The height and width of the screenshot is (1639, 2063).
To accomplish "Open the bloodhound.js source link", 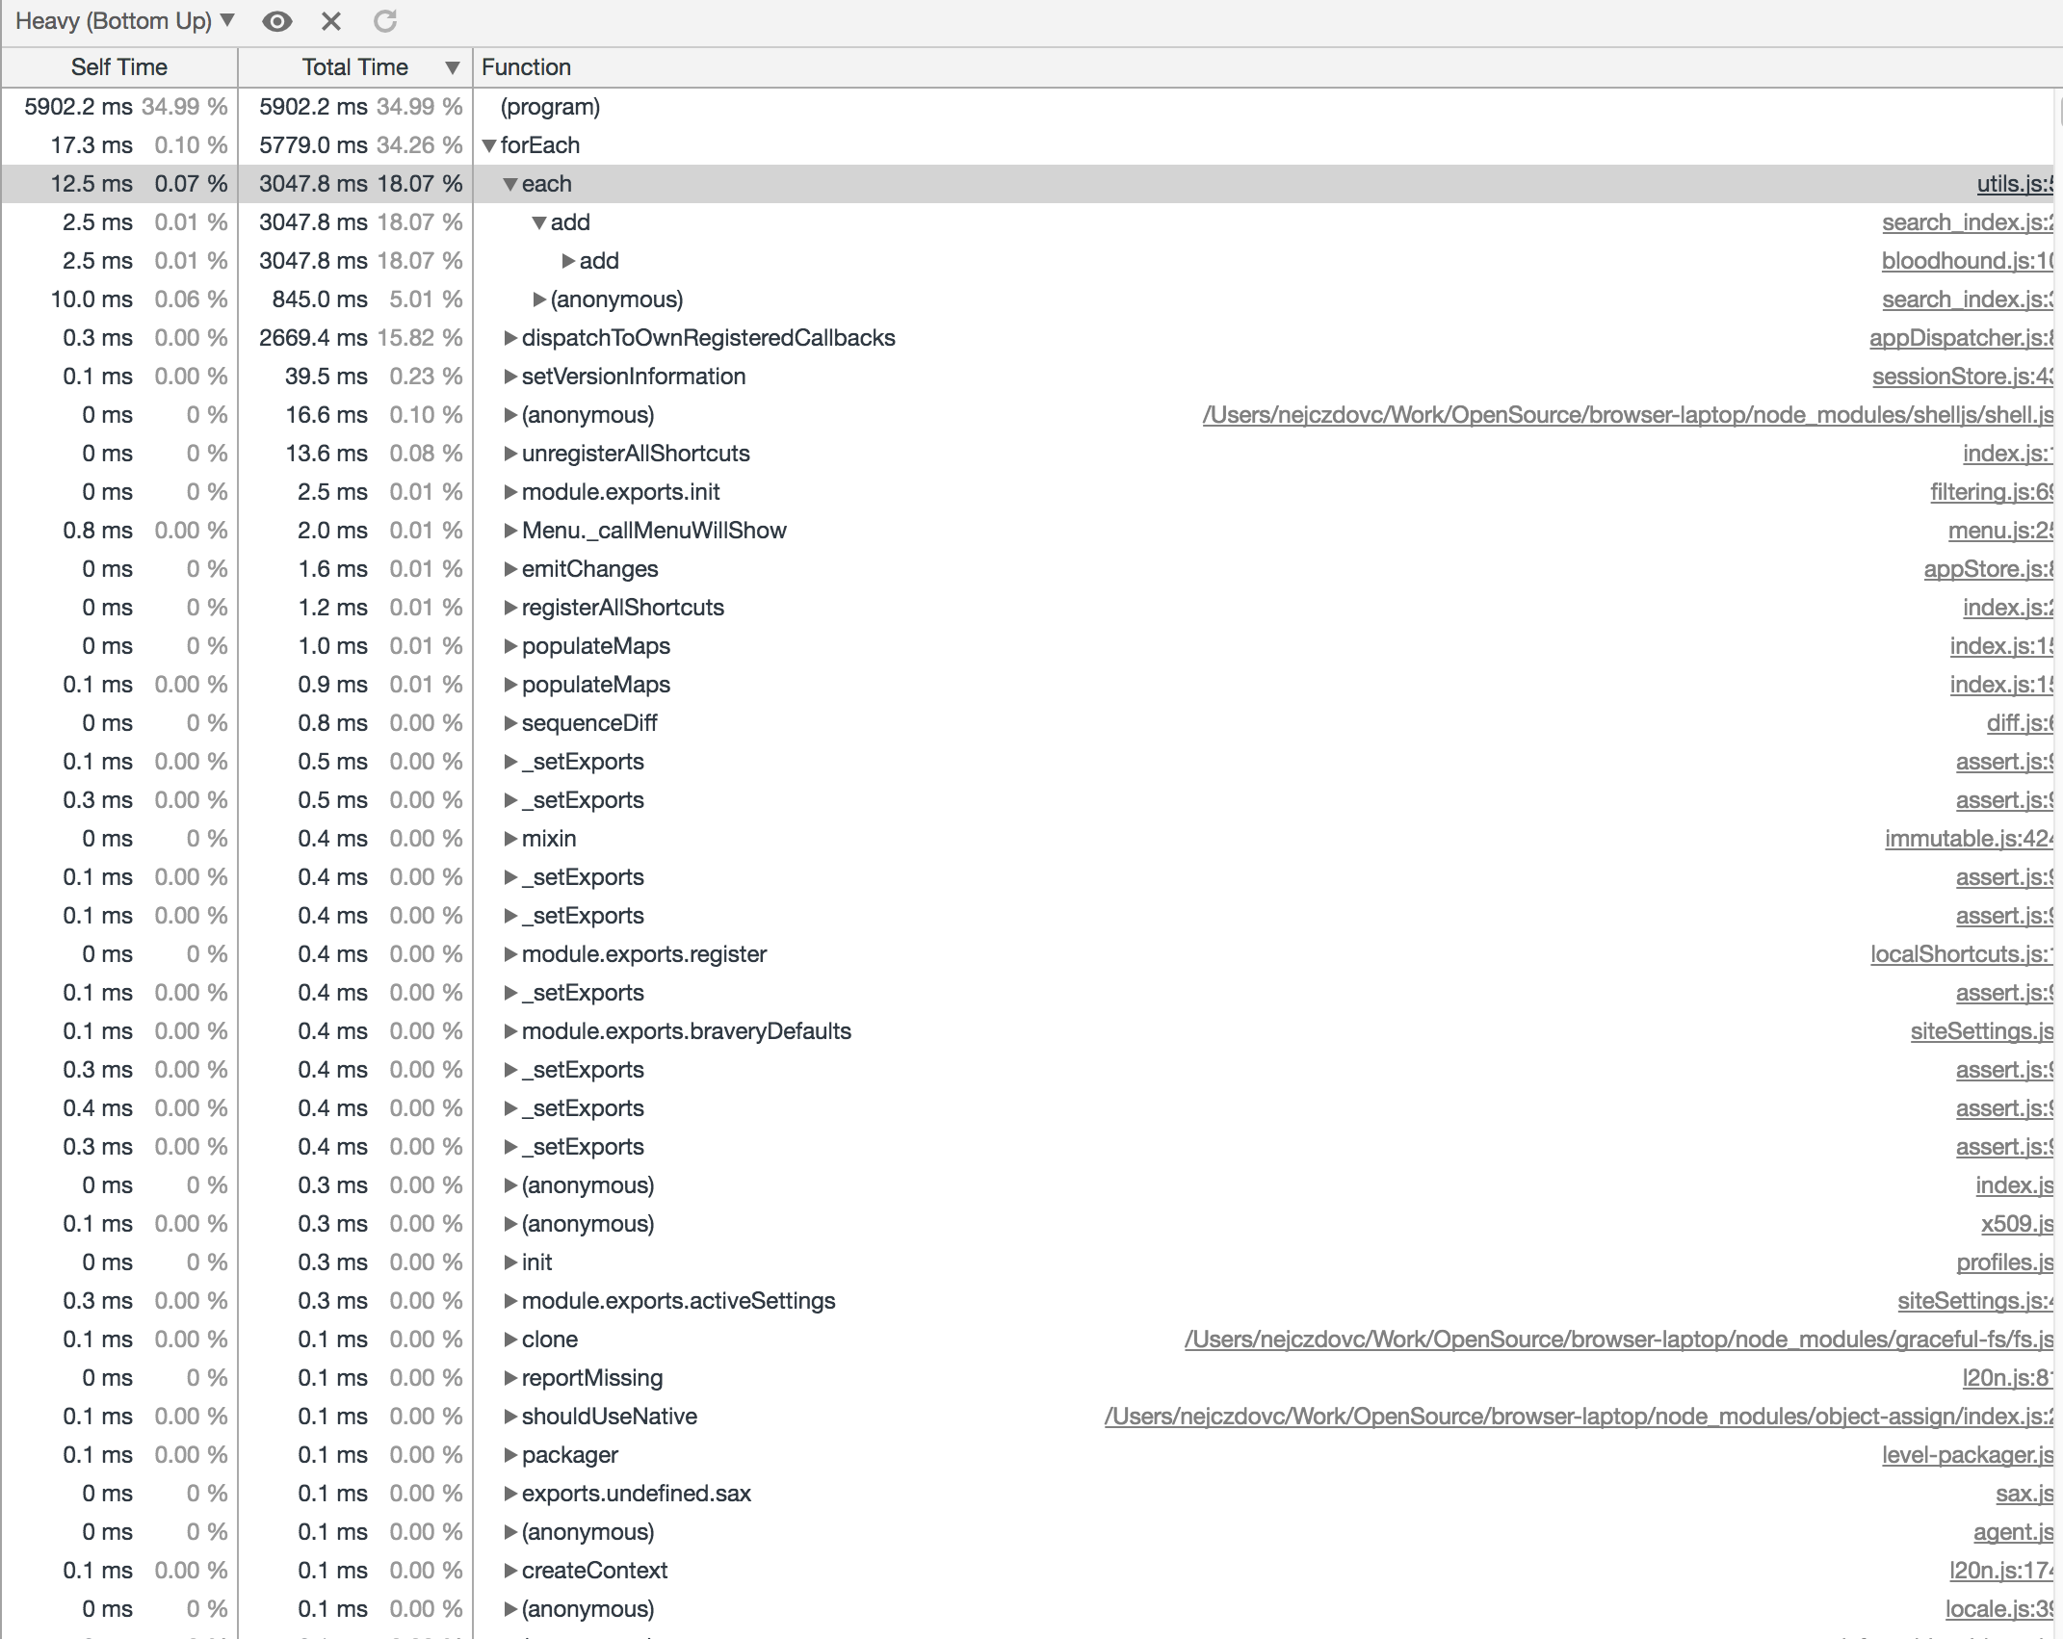I will pos(1967,261).
